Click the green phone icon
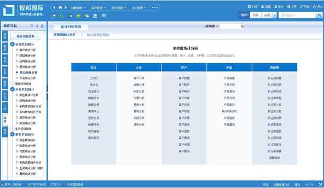This screenshot has height=188, width=324. click(62, 16)
